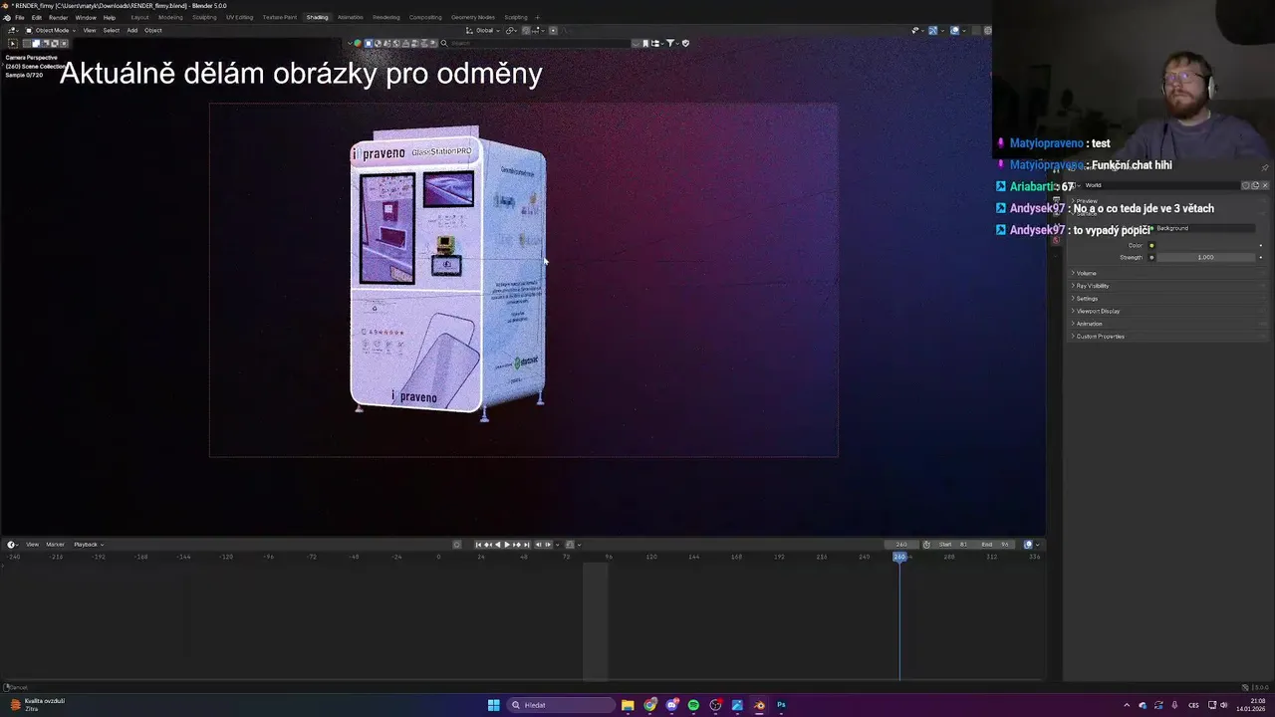Open the timeline Marker menu
Screen dimensions: 1275x717
(55, 545)
